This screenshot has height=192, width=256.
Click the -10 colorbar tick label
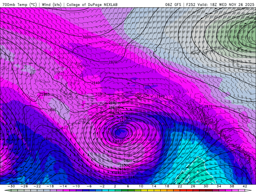(76, 186)
